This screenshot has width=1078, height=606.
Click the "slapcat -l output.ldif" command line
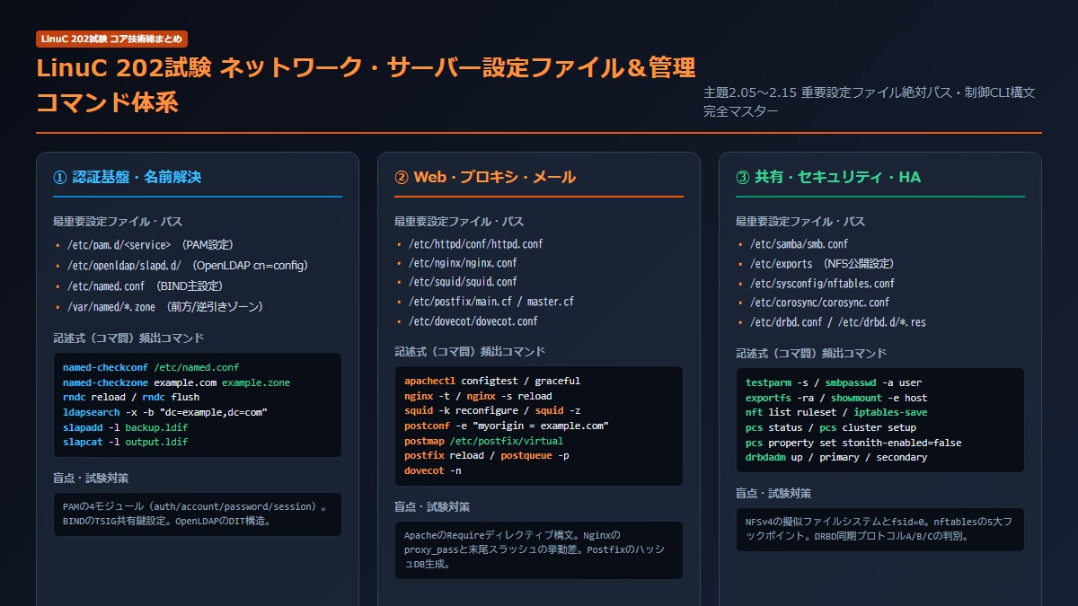tap(126, 442)
